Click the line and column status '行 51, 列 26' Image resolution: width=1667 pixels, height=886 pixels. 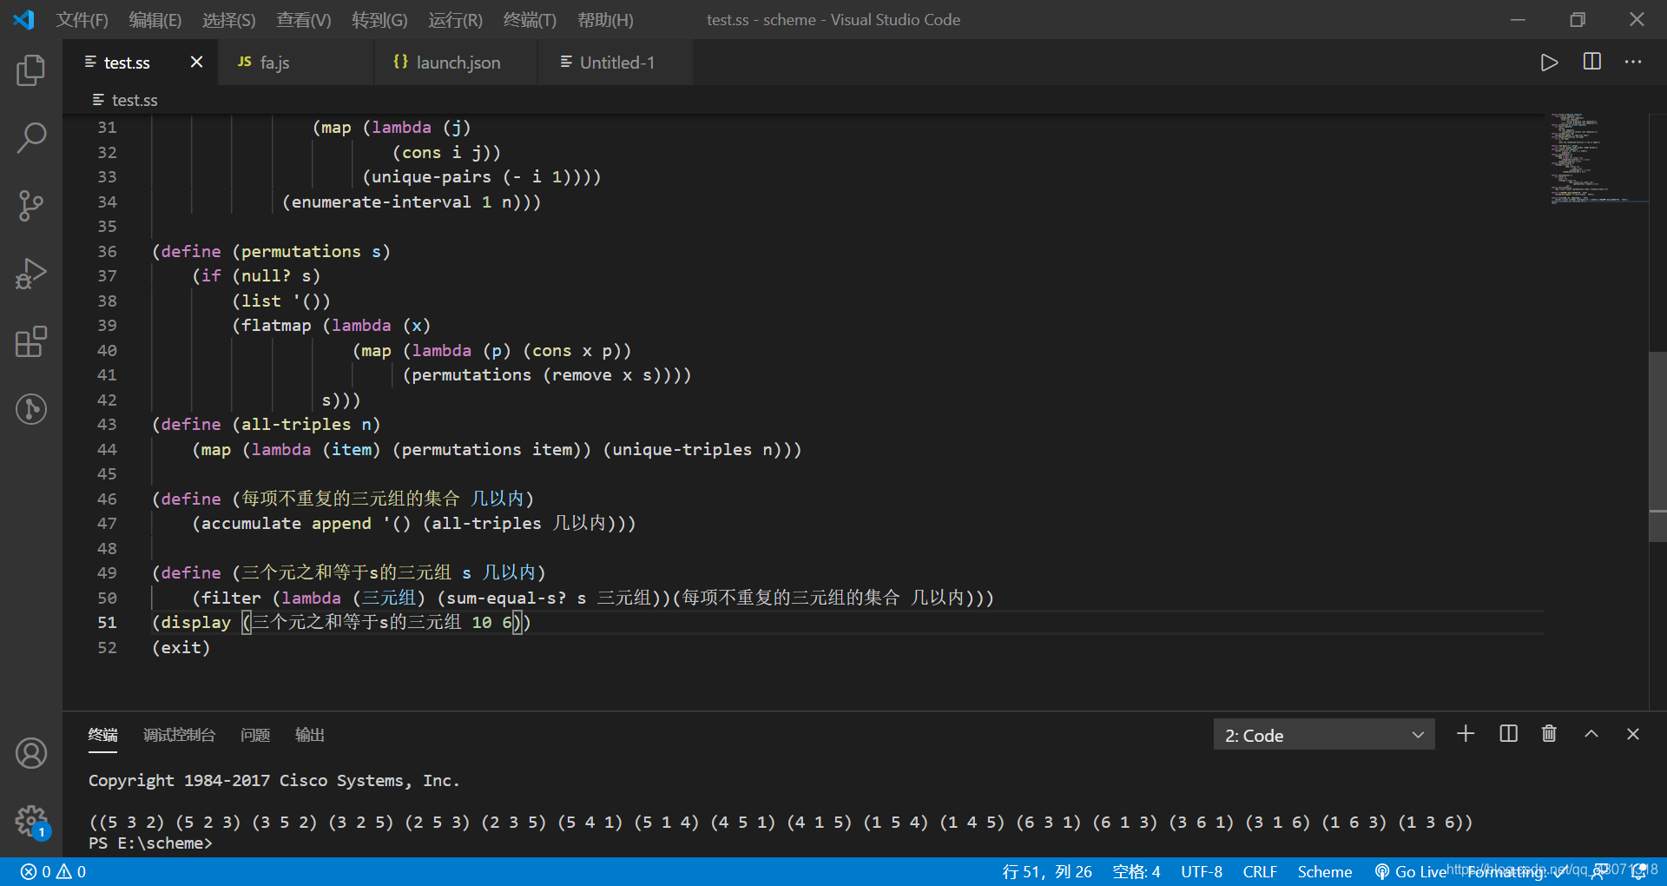[1047, 871]
